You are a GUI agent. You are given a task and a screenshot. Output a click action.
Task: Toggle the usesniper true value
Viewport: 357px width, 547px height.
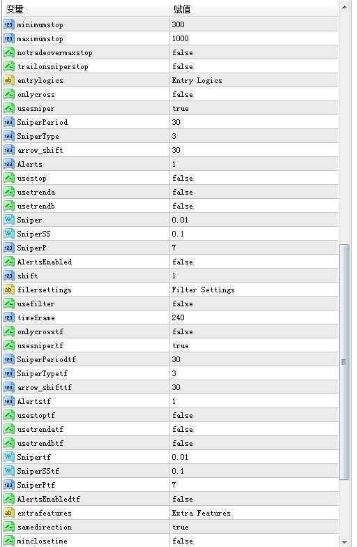[x=254, y=109]
